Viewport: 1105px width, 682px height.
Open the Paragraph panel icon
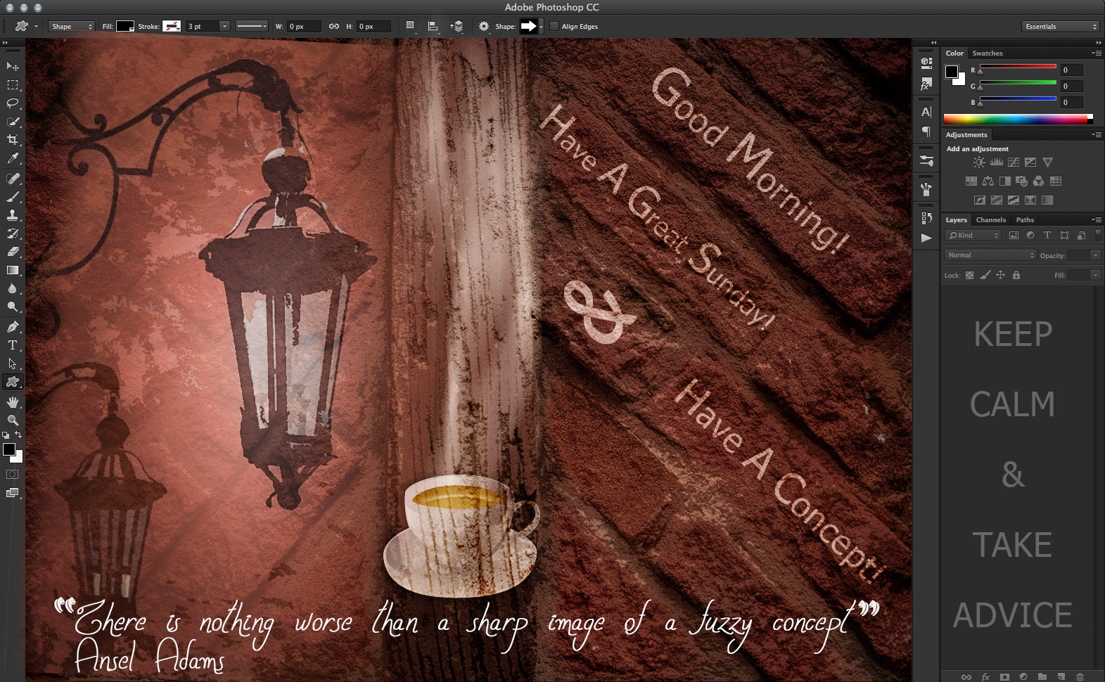click(926, 131)
